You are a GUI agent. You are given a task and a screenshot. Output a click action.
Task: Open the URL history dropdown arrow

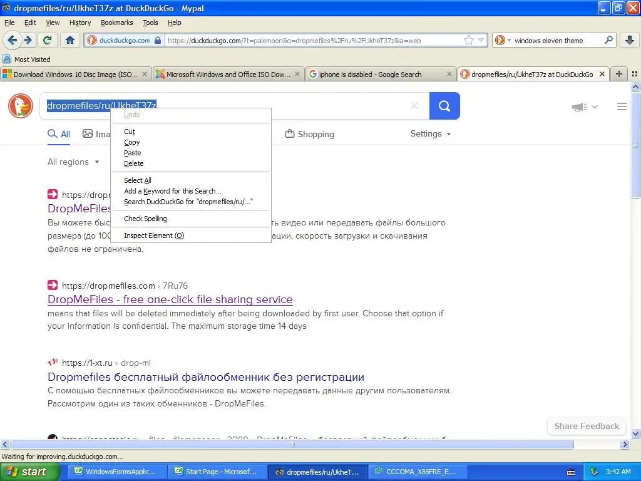[481, 41]
